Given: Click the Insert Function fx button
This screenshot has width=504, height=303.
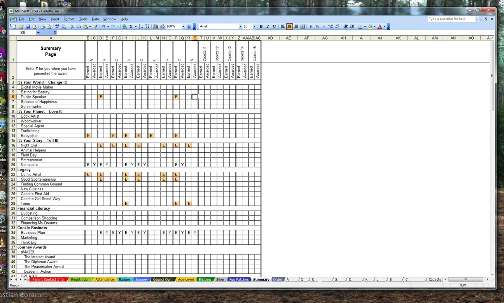Looking at the screenshot, I should (x=55, y=33).
